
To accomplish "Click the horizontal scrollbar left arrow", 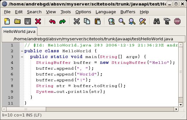I will [x=4, y=109].
